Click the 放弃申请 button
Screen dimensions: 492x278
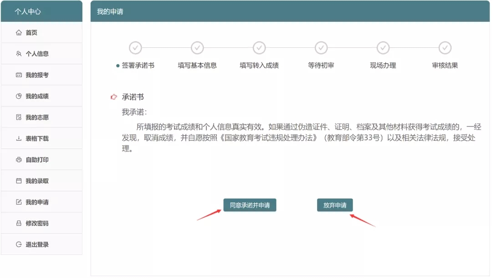click(335, 205)
